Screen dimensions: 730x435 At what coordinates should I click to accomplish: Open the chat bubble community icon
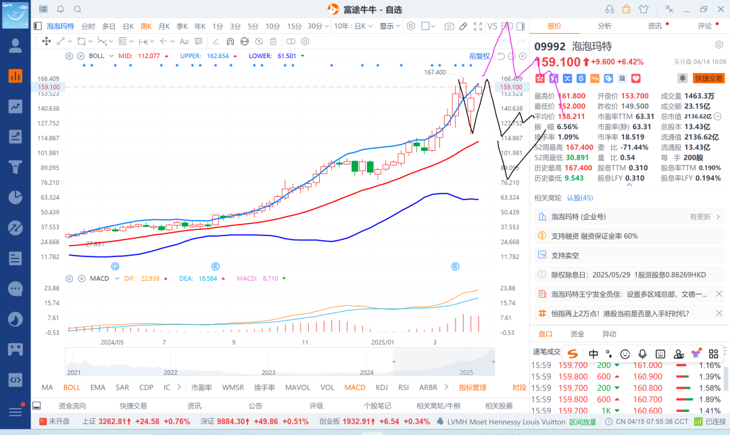[15, 289]
